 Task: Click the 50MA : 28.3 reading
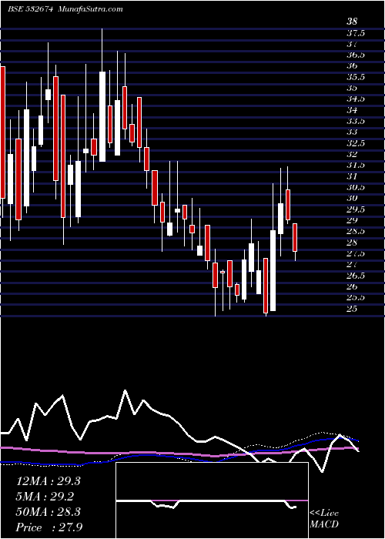click(x=49, y=512)
